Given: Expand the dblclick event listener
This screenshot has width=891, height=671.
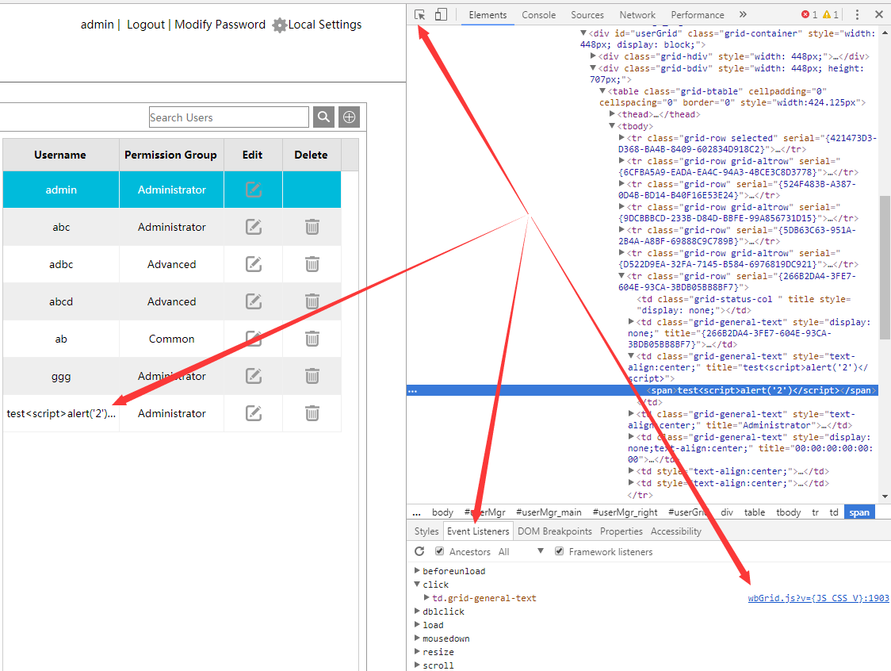Looking at the screenshot, I should coord(417,612).
